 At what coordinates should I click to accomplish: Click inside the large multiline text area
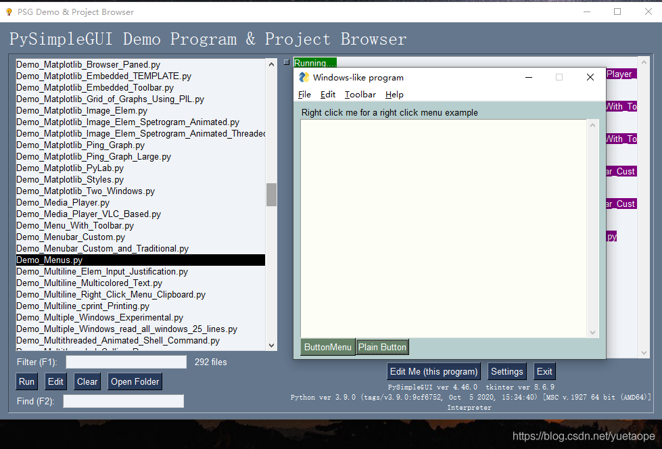tap(444, 228)
